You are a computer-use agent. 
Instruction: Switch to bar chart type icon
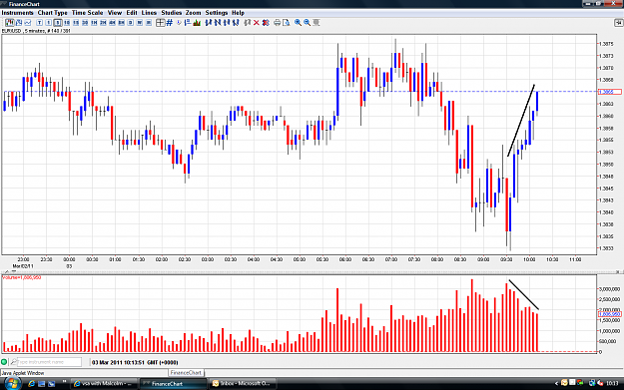click(x=19, y=23)
